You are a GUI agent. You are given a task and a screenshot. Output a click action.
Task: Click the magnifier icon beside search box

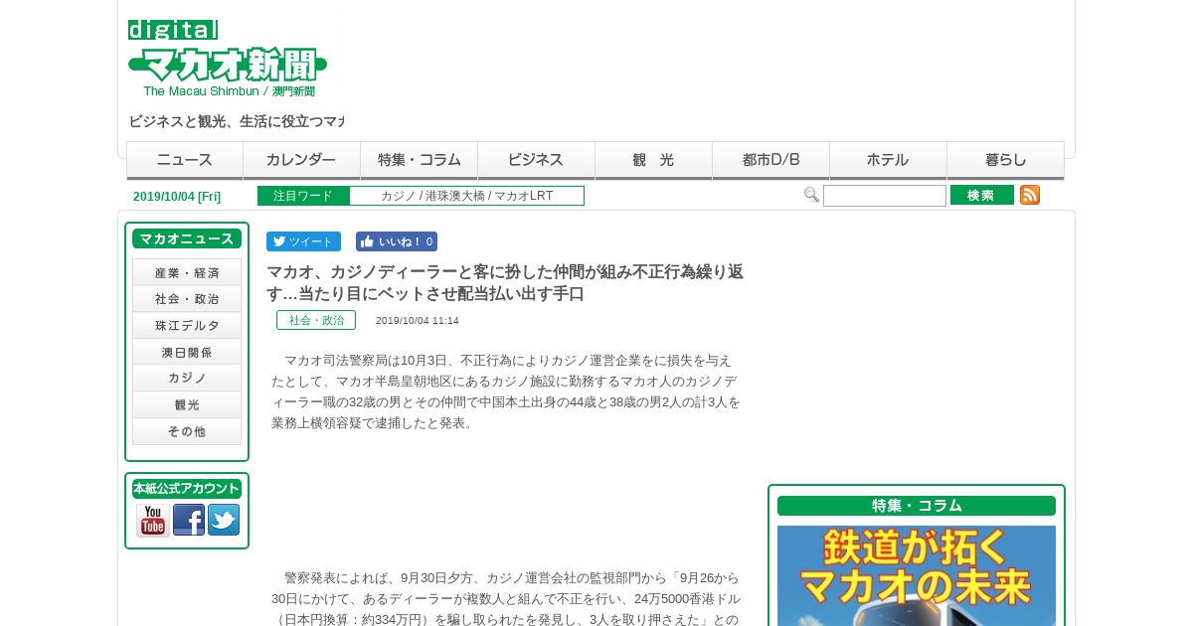(x=811, y=195)
